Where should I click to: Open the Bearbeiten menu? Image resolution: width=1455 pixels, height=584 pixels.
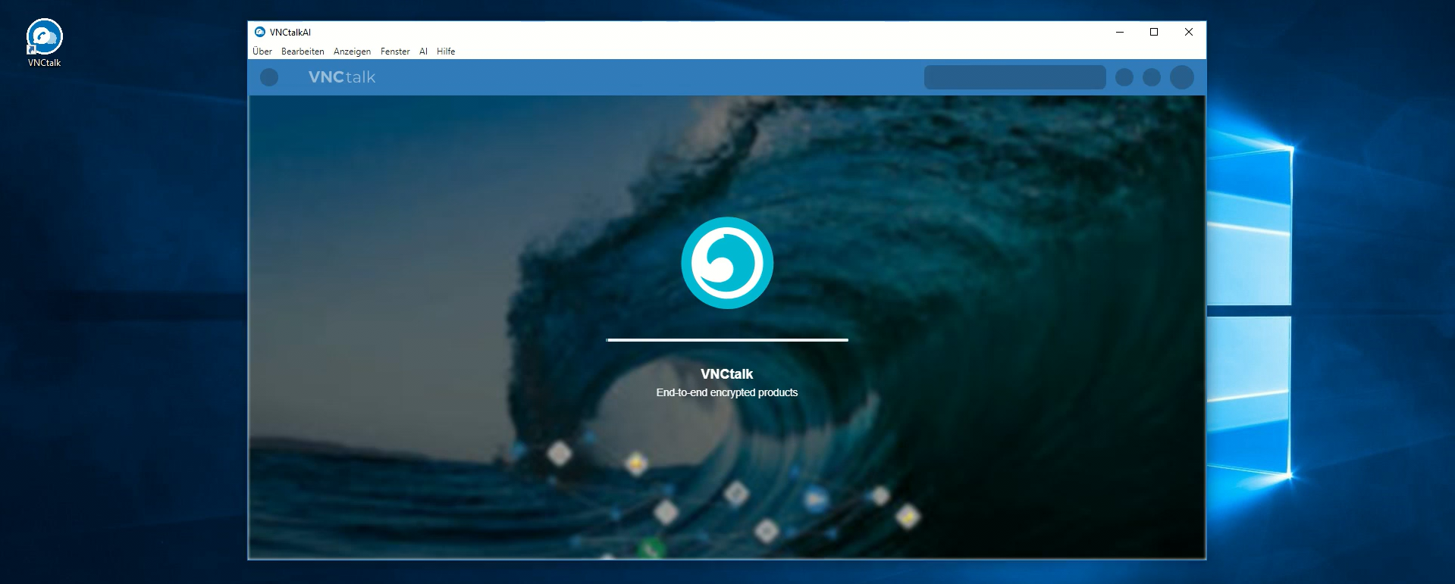coord(303,52)
